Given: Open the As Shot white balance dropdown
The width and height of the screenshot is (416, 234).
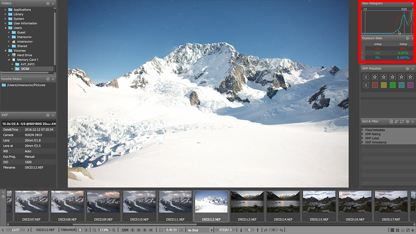Looking at the screenshot, I should point(211,230).
